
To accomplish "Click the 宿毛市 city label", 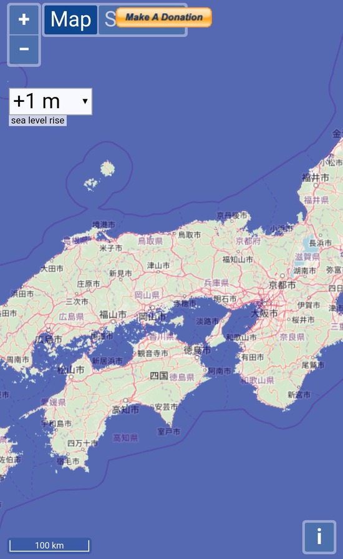I will (68, 461).
